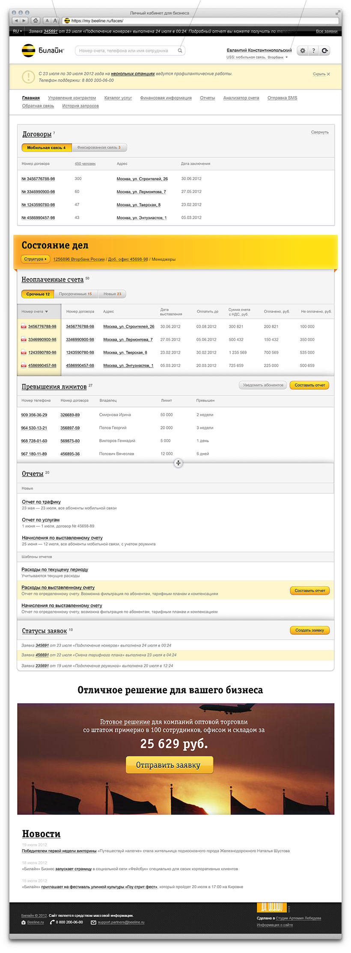Open the RU language dropdown

tap(17, 31)
